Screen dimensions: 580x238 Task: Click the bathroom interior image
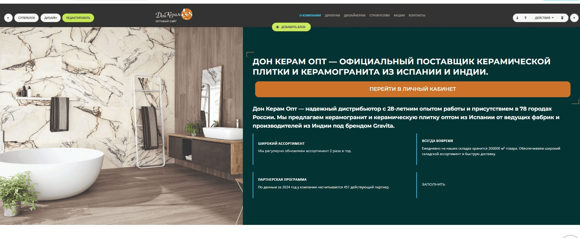point(121,126)
